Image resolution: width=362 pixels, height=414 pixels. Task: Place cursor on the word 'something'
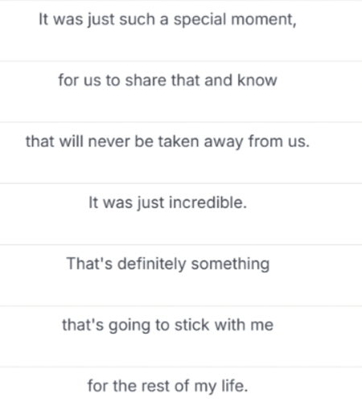pyautogui.click(x=230, y=264)
